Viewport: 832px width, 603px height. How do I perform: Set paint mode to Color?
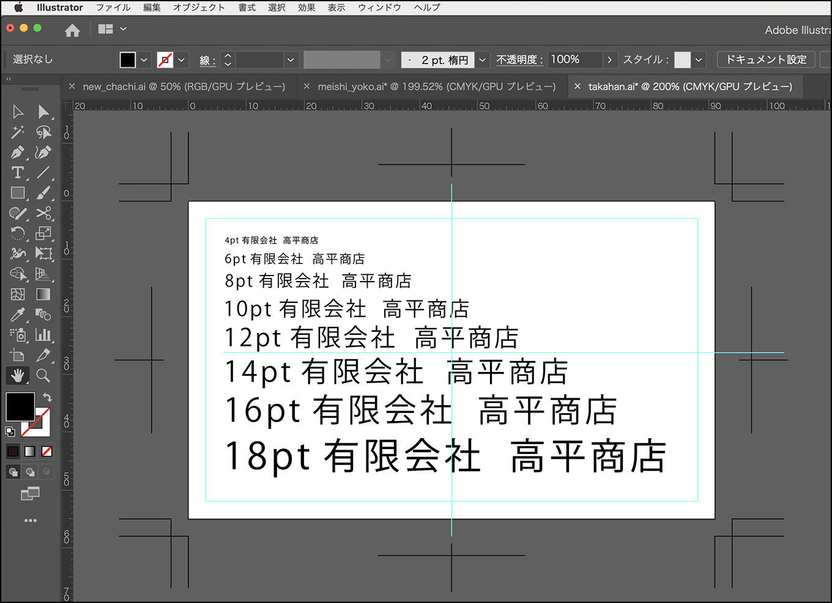click(13, 451)
